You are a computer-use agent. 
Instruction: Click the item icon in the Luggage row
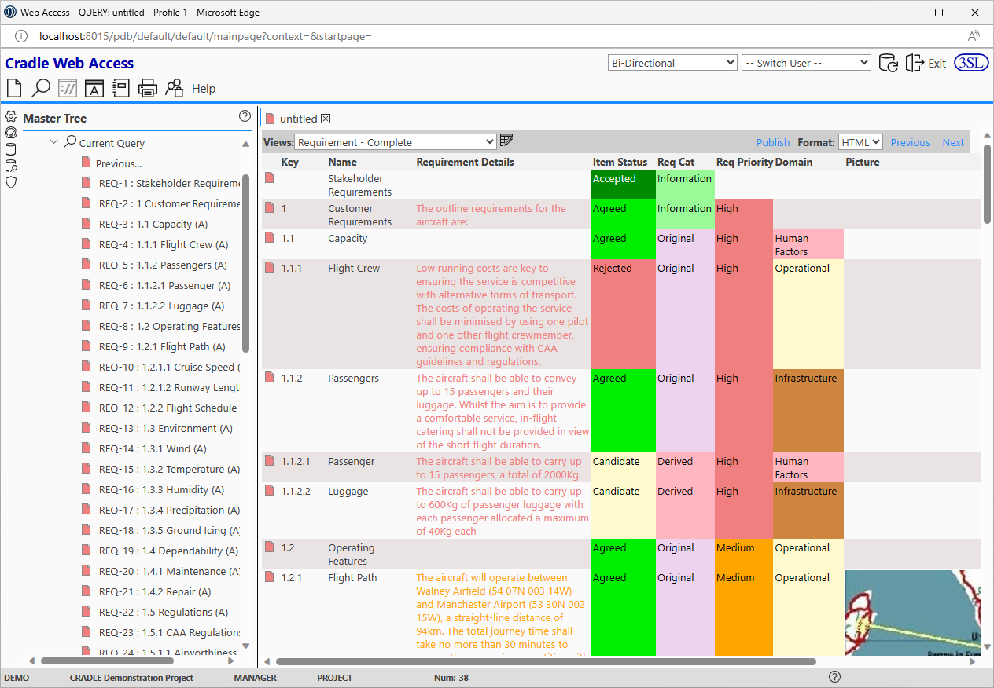coord(270,491)
